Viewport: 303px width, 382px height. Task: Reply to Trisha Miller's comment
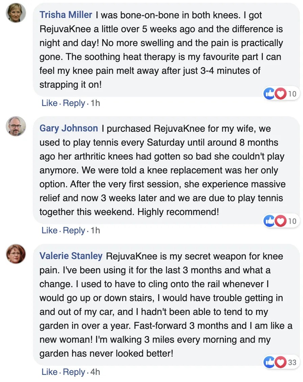pyautogui.click(x=74, y=103)
